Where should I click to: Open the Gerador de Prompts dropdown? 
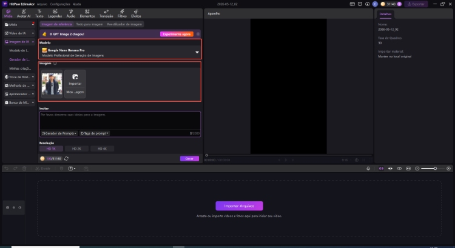pyautogui.click(x=59, y=133)
